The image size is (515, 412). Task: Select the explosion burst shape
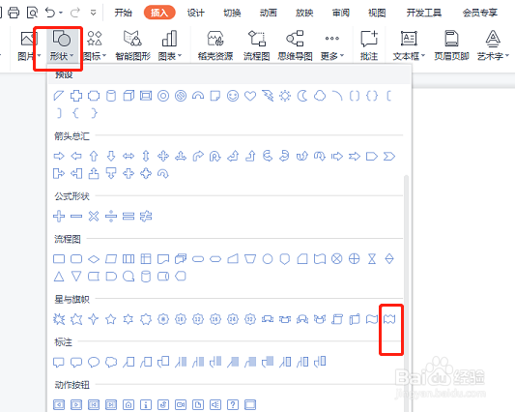[59, 319]
